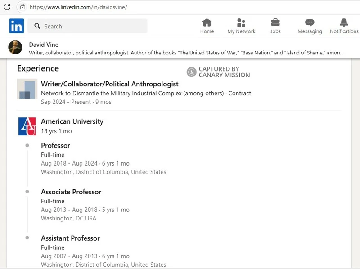Select the linkedin.com/in/davidsvine address bar
This screenshot has height=269, width=360.
point(188,7)
